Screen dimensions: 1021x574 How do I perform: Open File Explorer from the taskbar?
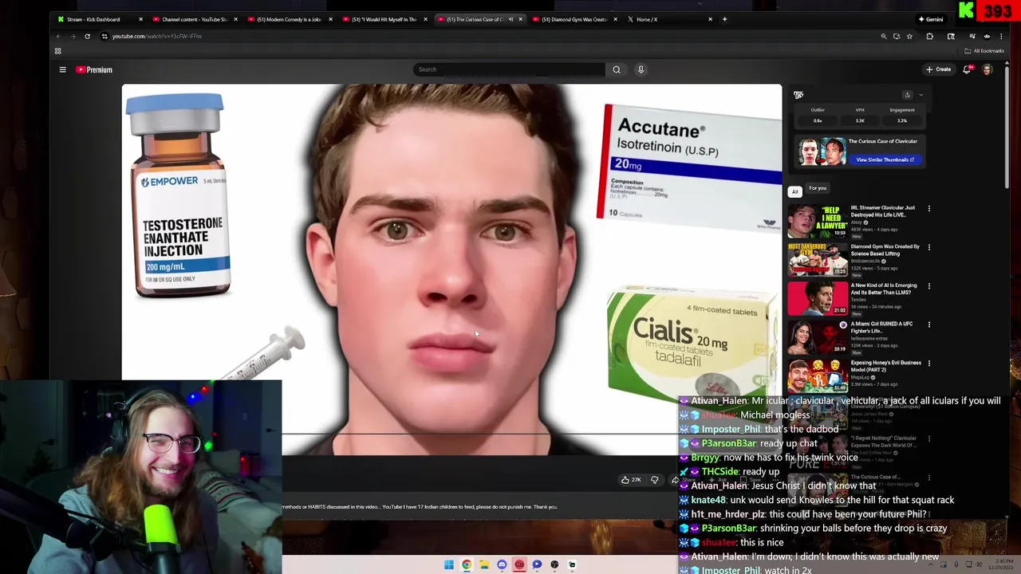pyautogui.click(x=484, y=564)
